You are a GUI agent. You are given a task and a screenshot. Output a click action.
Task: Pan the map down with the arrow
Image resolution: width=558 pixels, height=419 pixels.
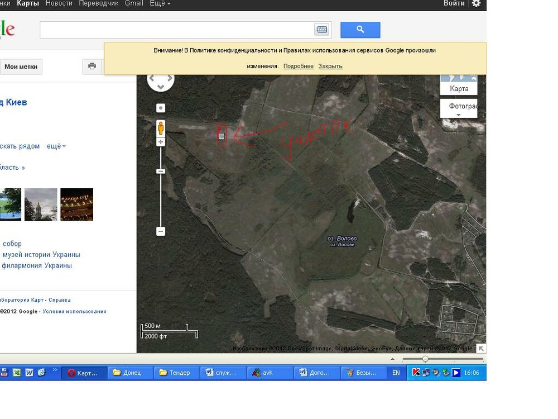tap(161, 87)
